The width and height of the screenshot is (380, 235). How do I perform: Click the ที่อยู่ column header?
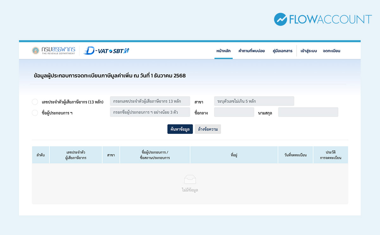pos(234,155)
